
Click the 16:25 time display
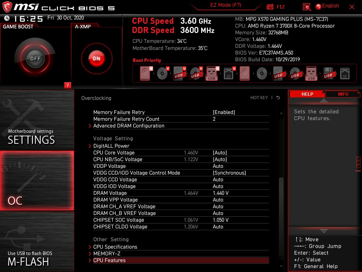29,19
